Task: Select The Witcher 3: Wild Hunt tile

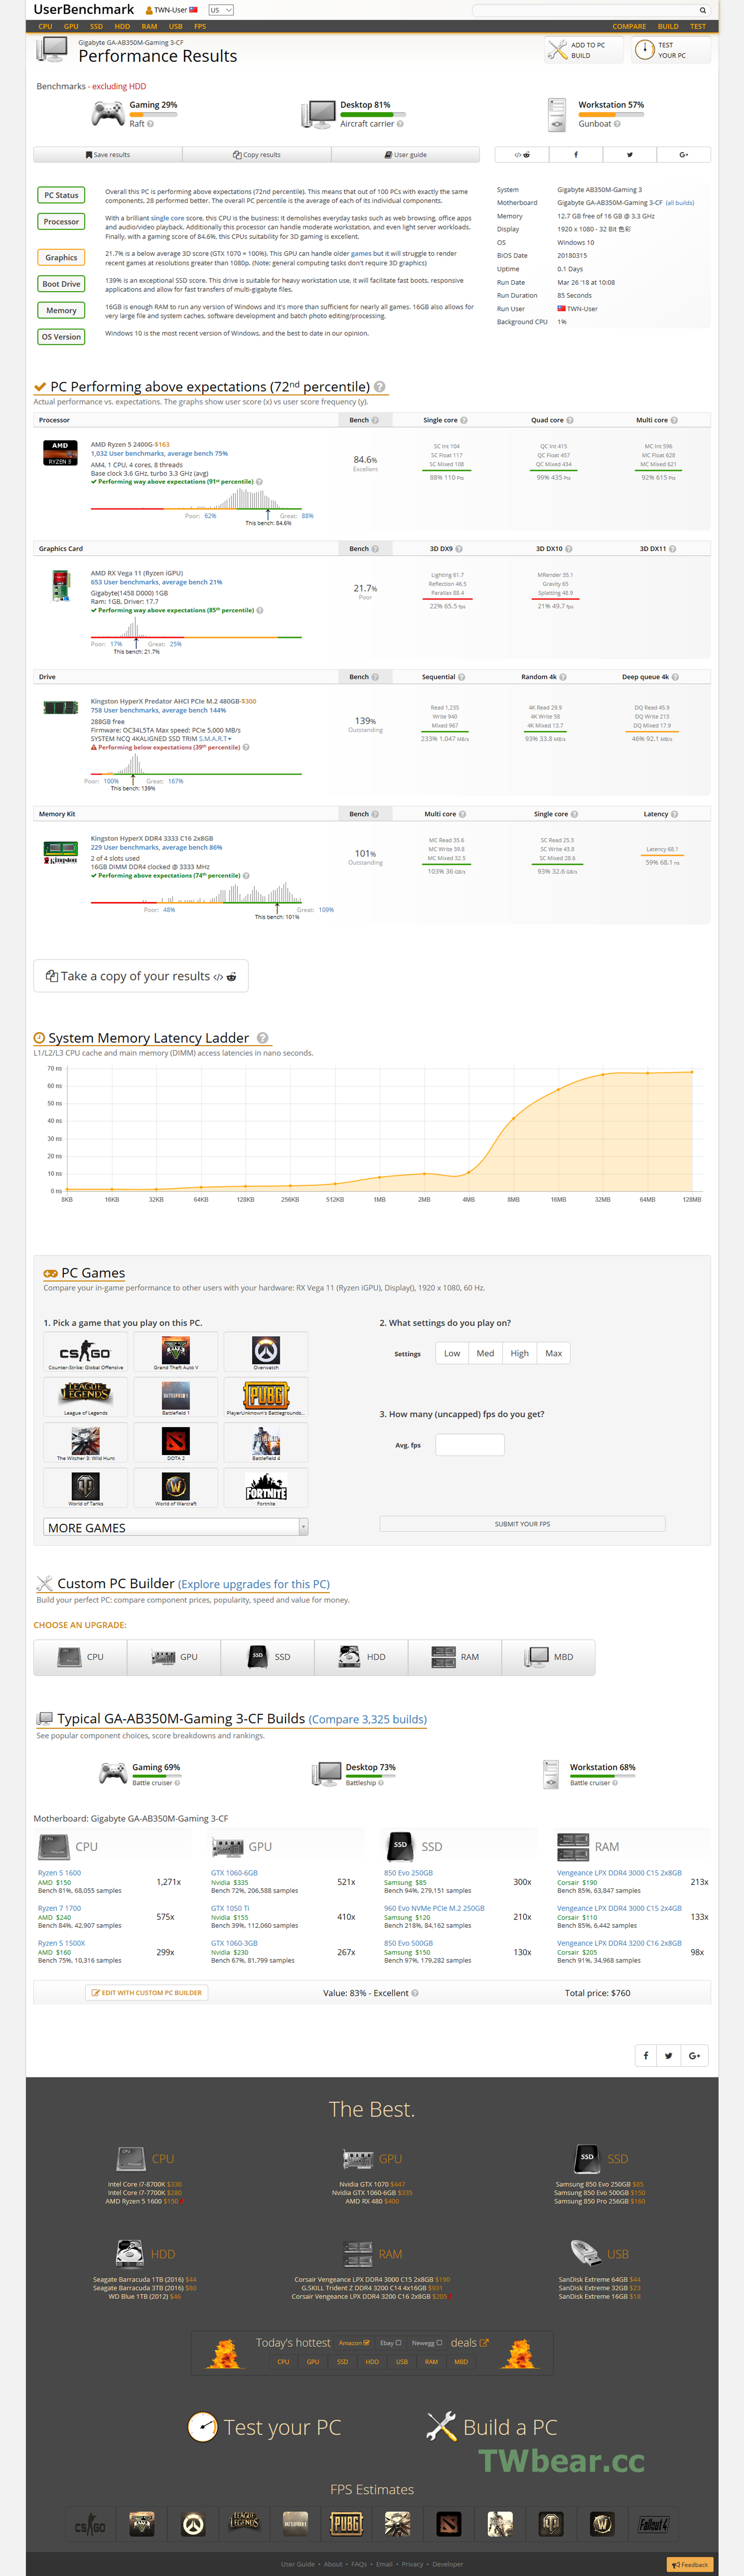Action: click(x=86, y=1443)
